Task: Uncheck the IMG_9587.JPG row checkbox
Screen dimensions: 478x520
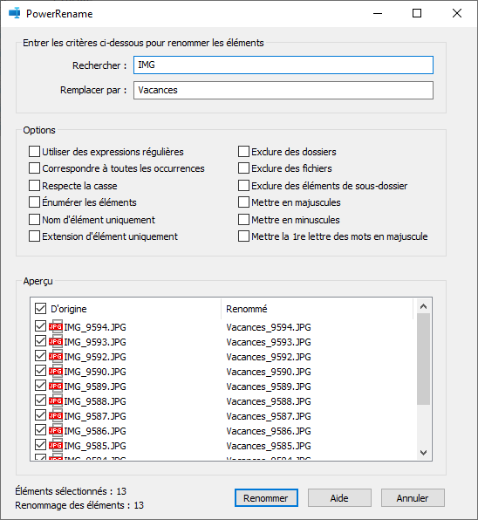Action: pyautogui.click(x=40, y=415)
